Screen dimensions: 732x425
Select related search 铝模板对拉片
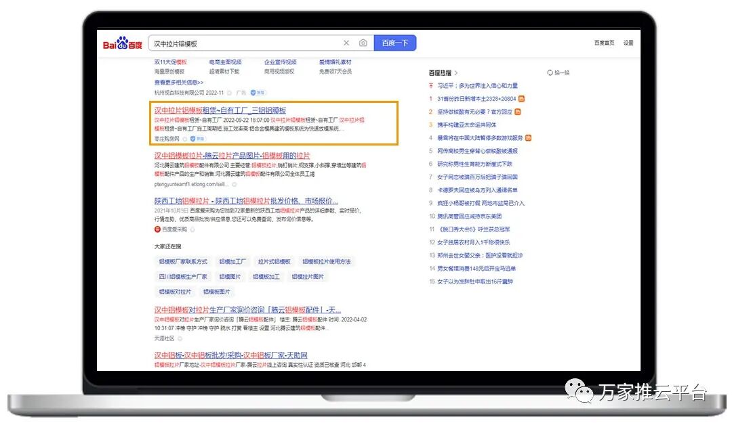pos(175,292)
